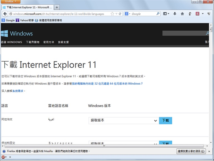Image resolution: width=214 pixels, height=161 pixels.
Task: Open the bookmarks icon dropdown arrow
Action: coord(168,14)
